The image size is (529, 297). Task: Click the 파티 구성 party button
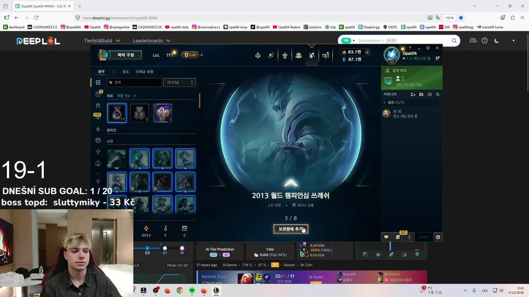coord(126,55)
